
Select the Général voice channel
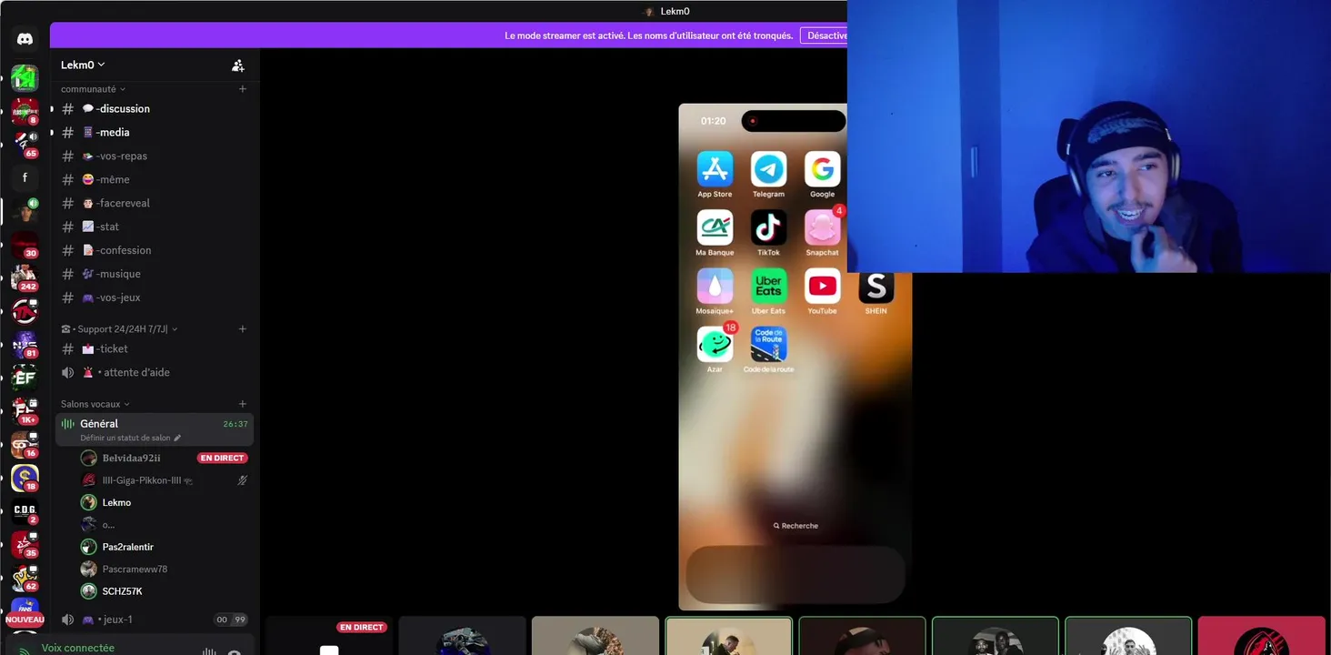(x=155, y=429)
